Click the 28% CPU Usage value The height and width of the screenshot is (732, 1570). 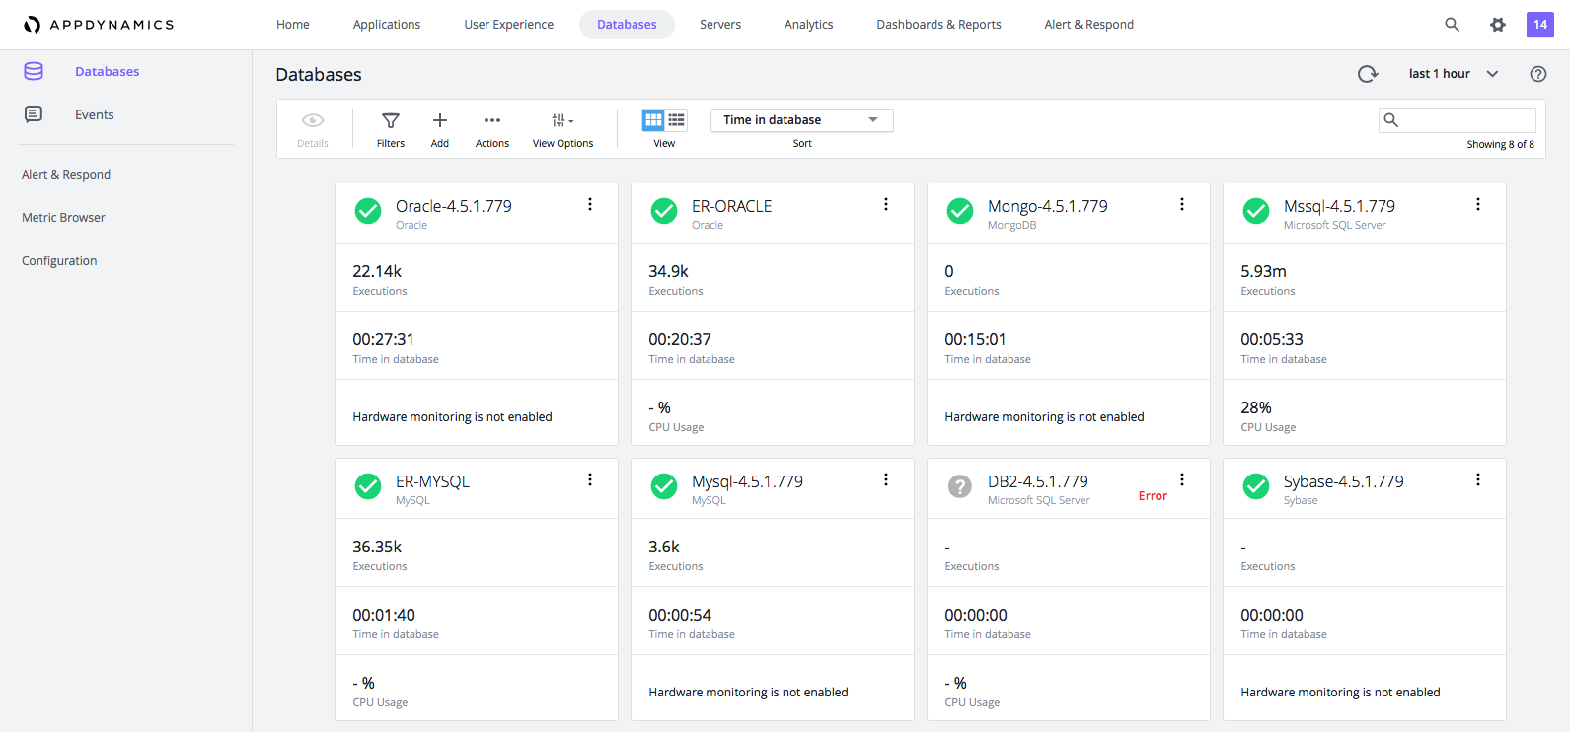click(1256, 407)
